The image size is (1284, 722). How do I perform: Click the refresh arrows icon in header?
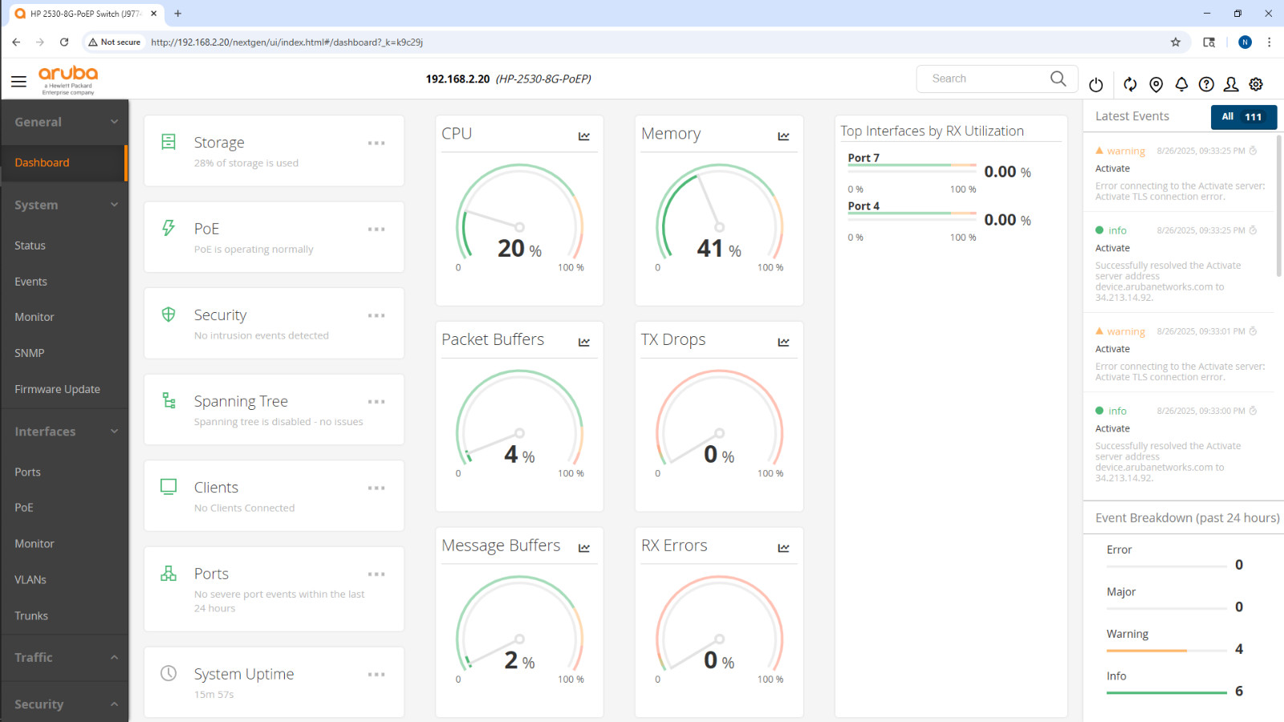pos(1130,84)
